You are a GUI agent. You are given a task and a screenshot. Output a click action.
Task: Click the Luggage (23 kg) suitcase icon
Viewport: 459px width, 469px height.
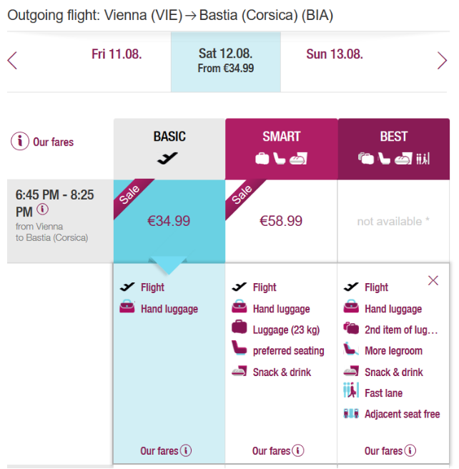(x=240, y=327)
